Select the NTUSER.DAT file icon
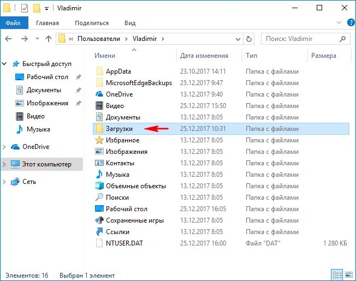 click(x=99, y=243)
